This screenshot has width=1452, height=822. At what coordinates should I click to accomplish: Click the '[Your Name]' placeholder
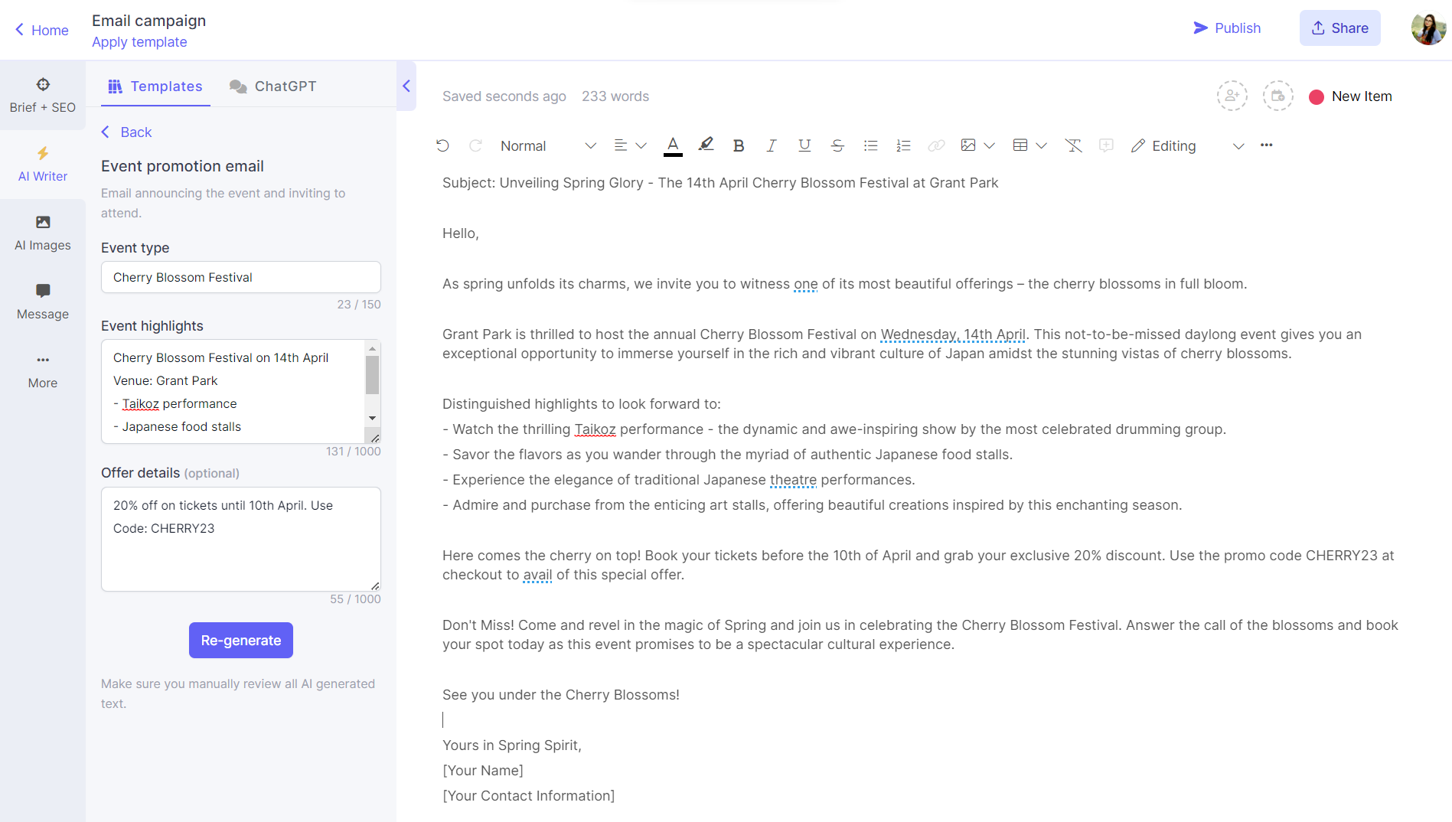tap(483, 771)
